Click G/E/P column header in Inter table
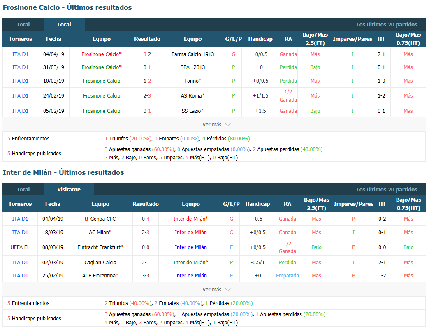 coord(231,204)
